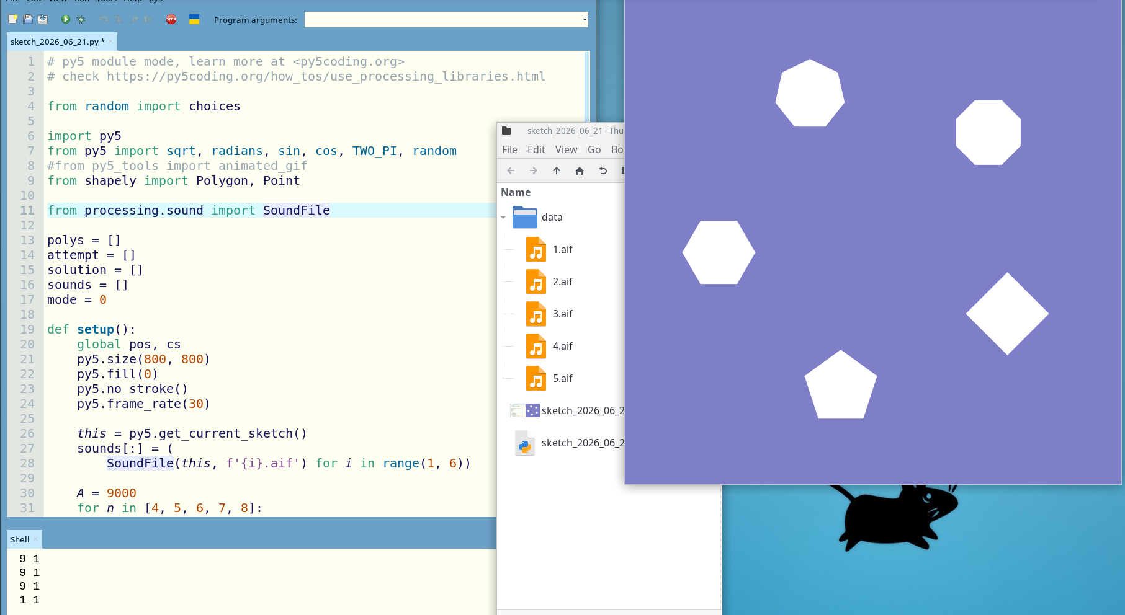Click the Step into debugger icon
1125x615 pixels.
click(x=119, y=19)
